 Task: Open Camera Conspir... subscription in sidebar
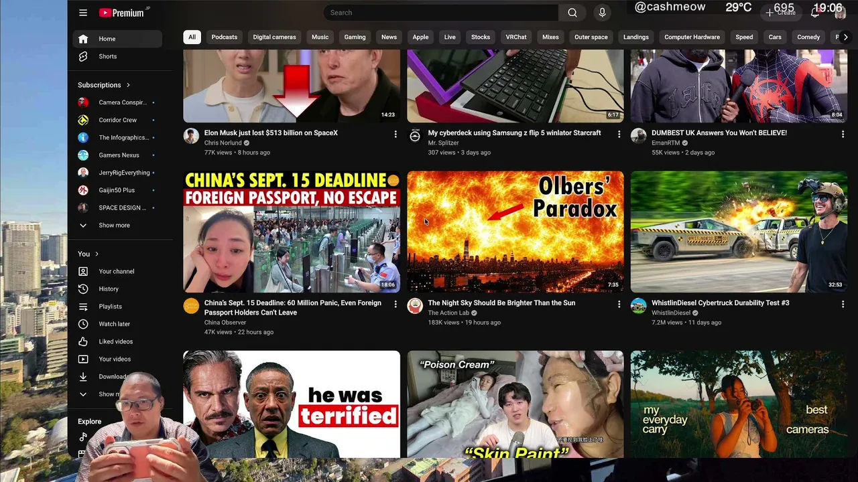pyautogui.click(x=117, y=102)
